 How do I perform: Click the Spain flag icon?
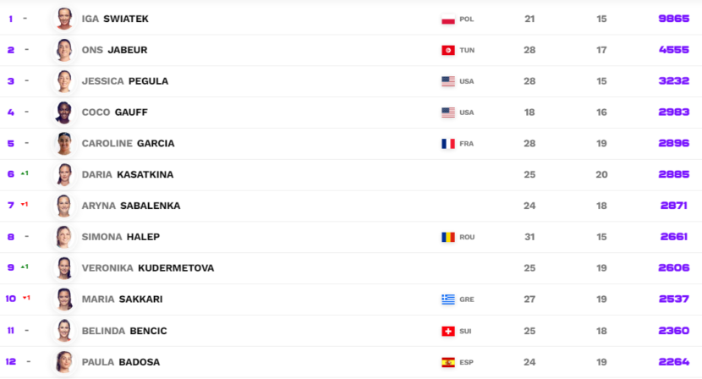click(x=447, y=362)
